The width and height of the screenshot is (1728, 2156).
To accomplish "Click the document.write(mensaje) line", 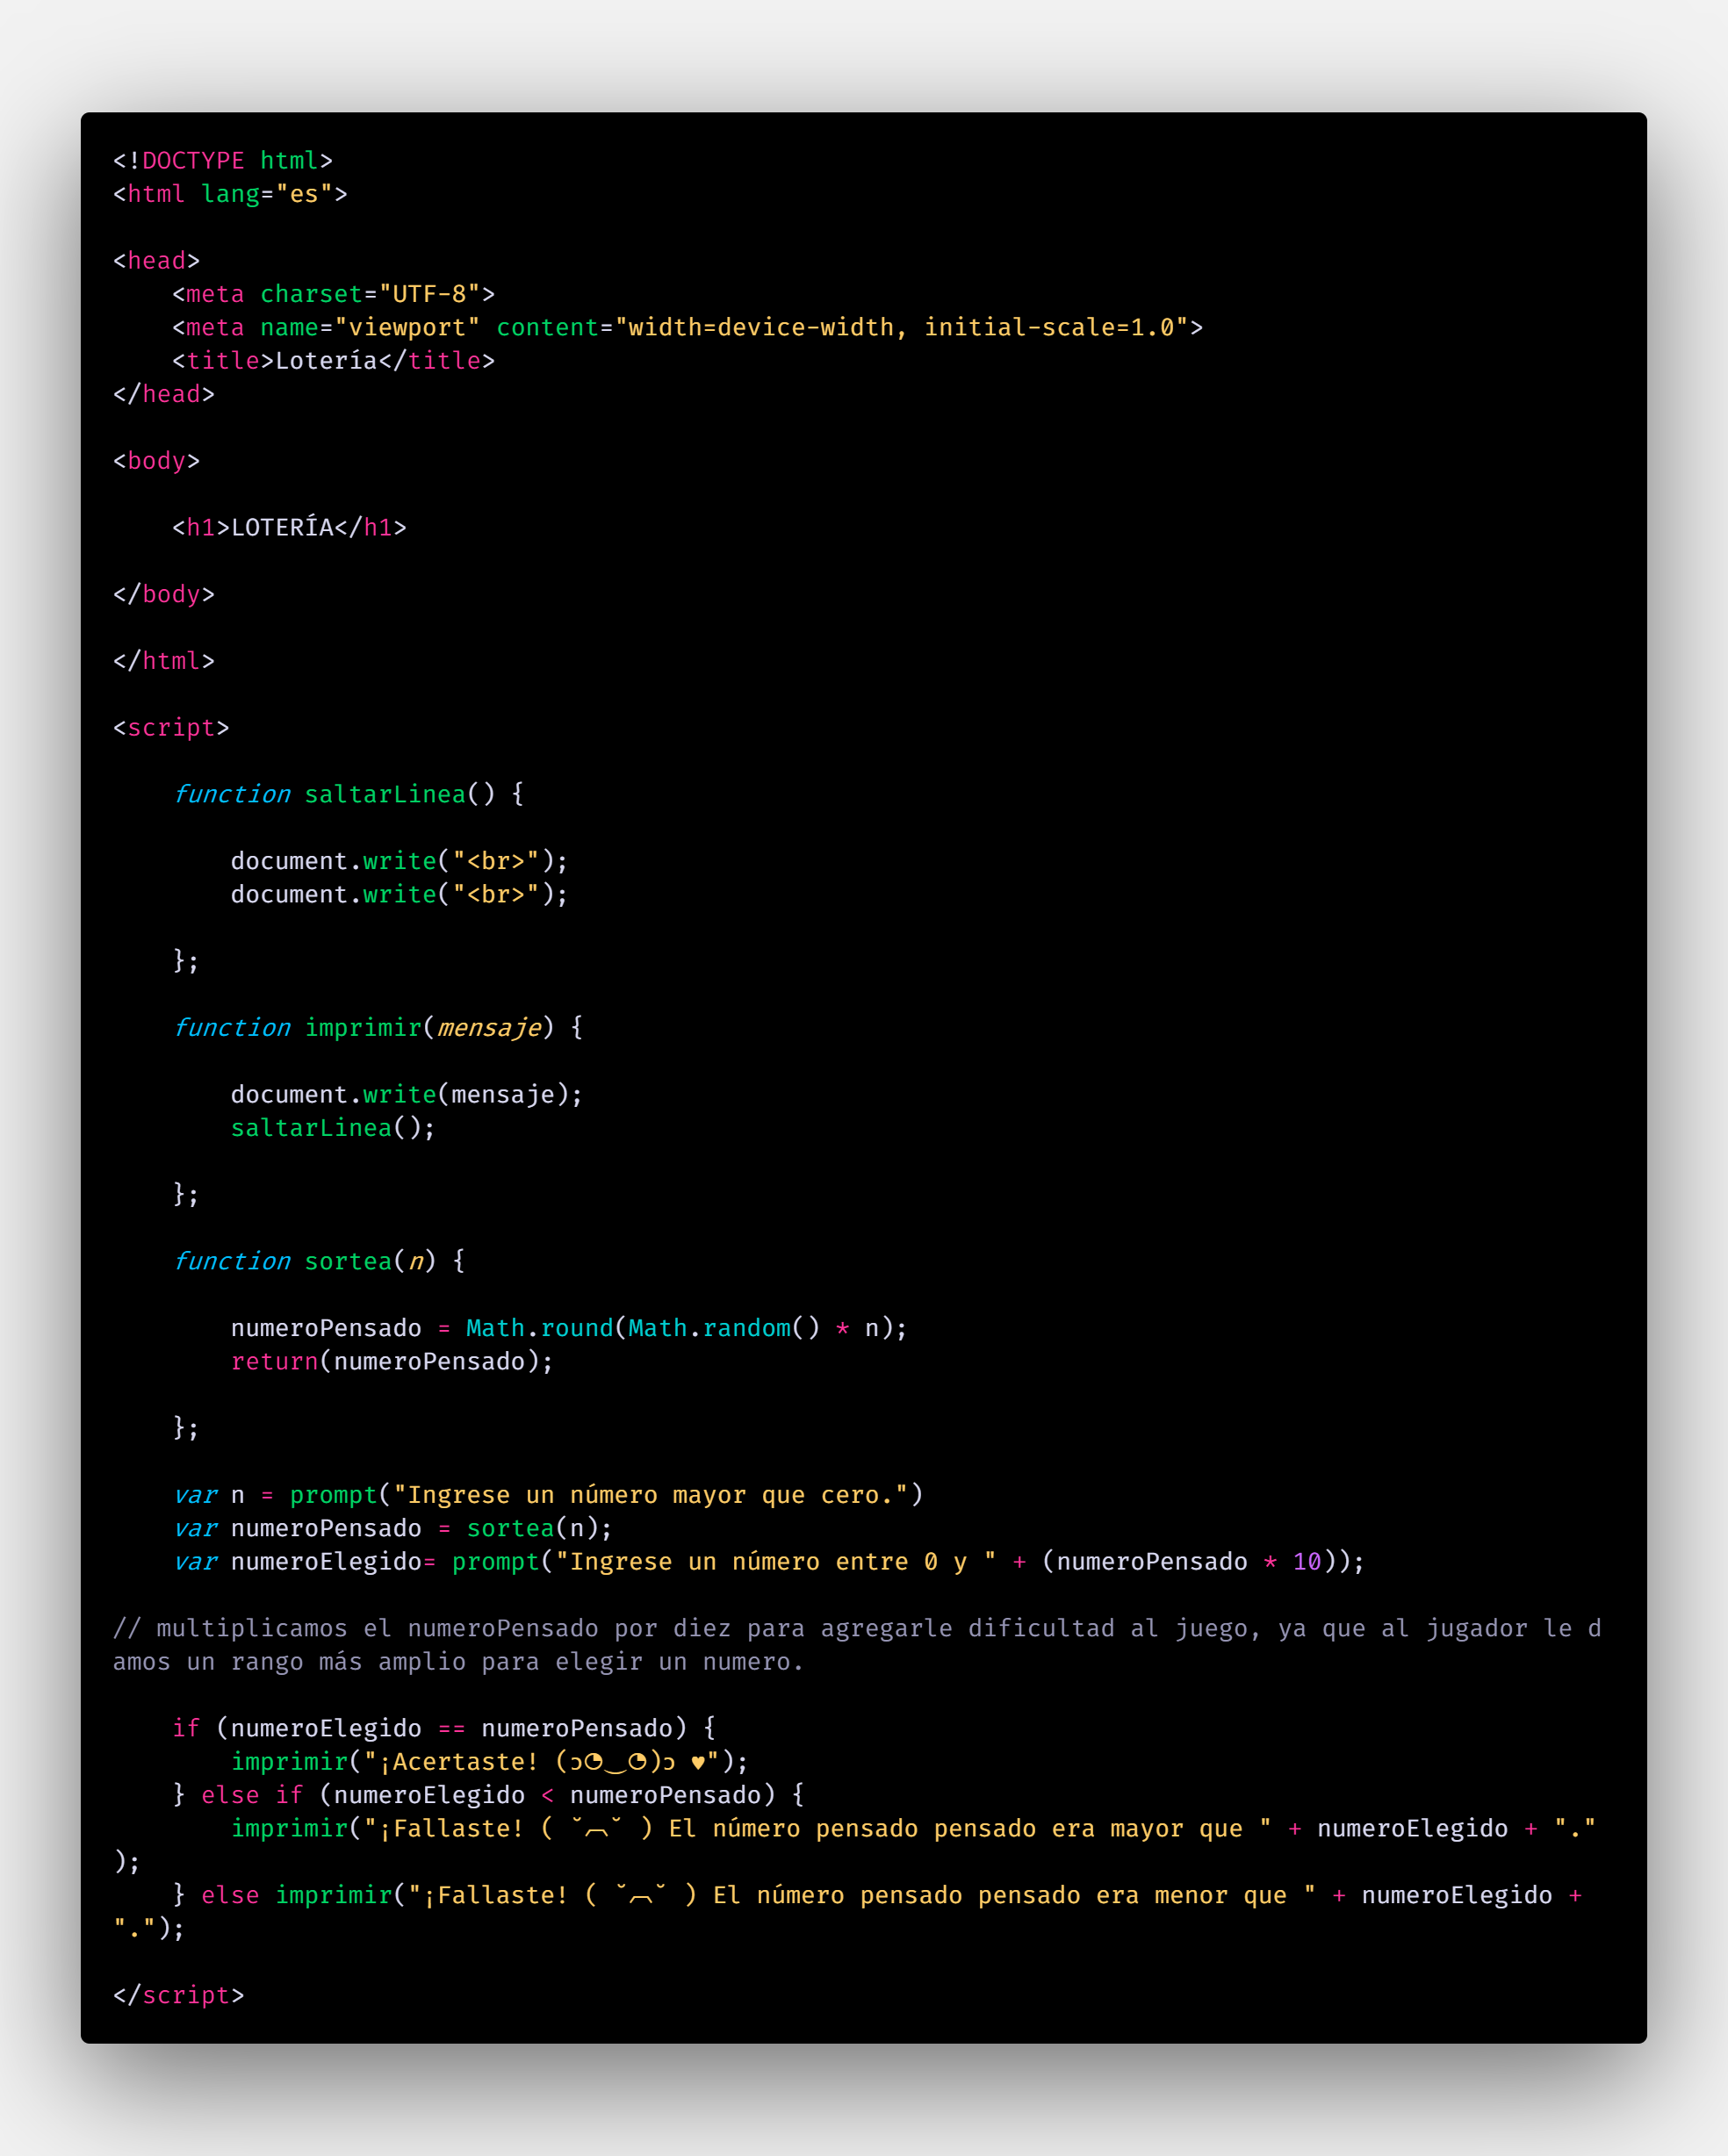I will pos(406,1095).
